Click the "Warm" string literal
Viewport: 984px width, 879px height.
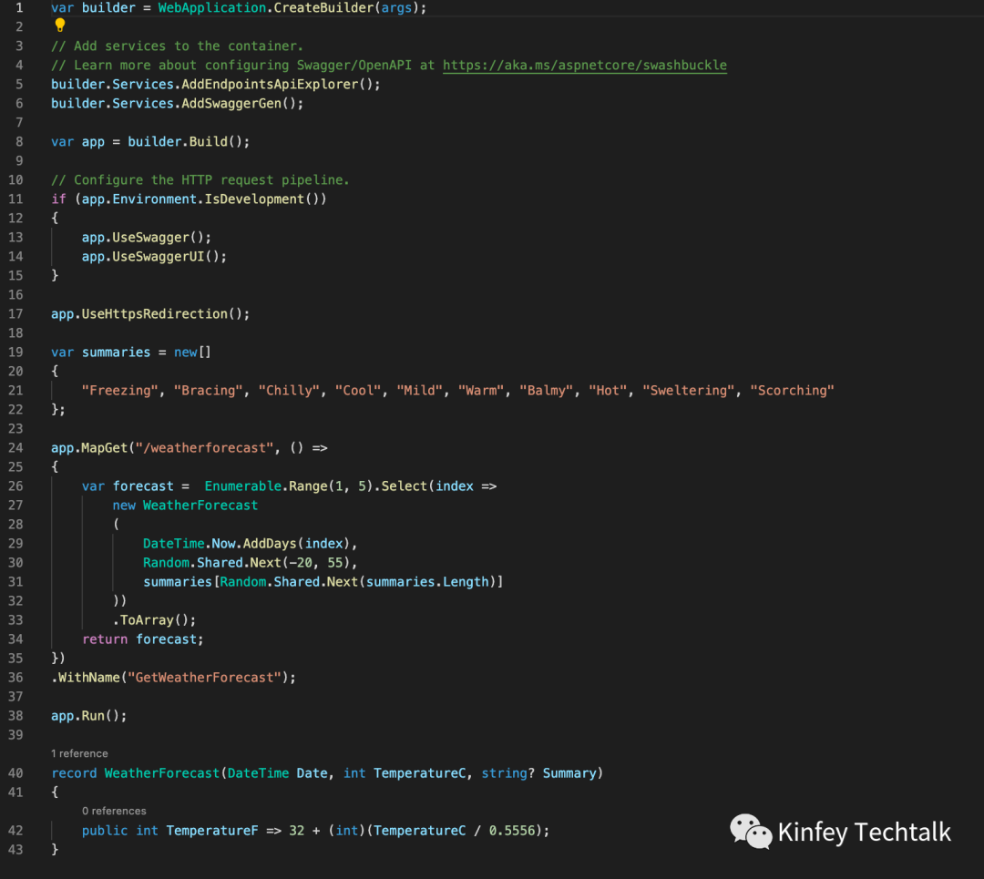(481, 390)
